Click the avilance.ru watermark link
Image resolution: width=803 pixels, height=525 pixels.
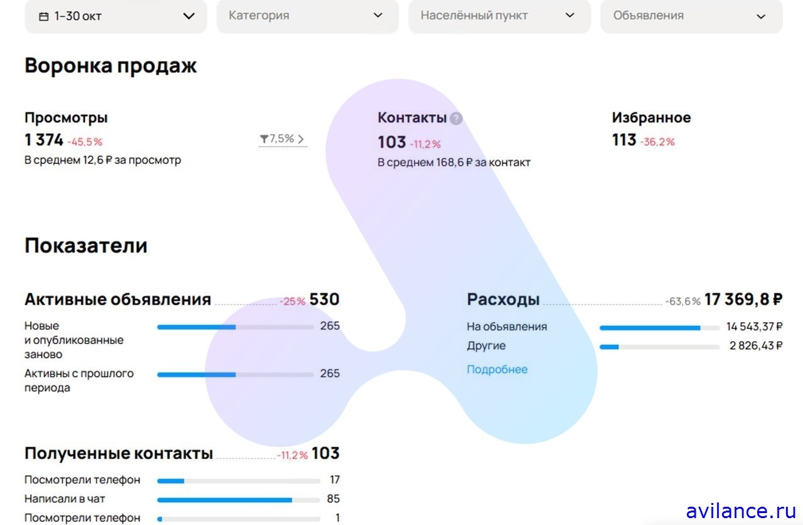[741, 511]
